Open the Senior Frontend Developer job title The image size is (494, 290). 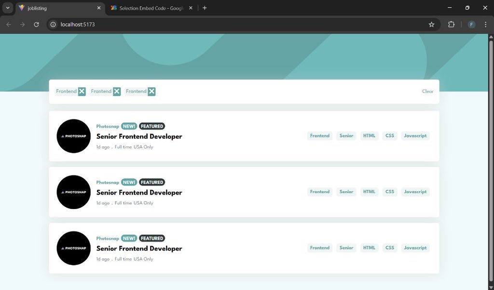tap(139, 136)
